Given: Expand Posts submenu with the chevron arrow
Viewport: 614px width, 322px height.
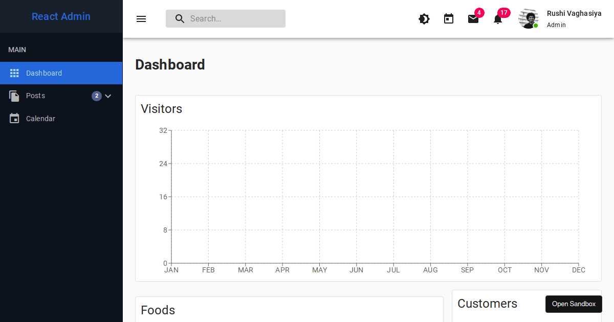Looking at the screenshot, I should pos(108,96).
